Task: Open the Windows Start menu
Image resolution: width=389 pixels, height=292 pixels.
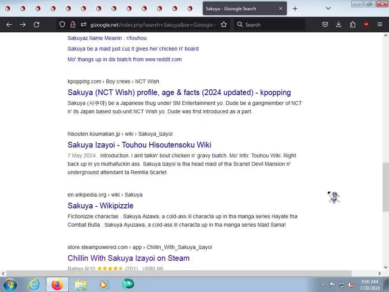Action: pyautogui.click(x=10, y=284)
